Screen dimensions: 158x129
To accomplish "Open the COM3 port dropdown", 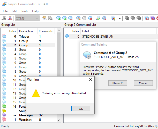I will coord(37,18).
